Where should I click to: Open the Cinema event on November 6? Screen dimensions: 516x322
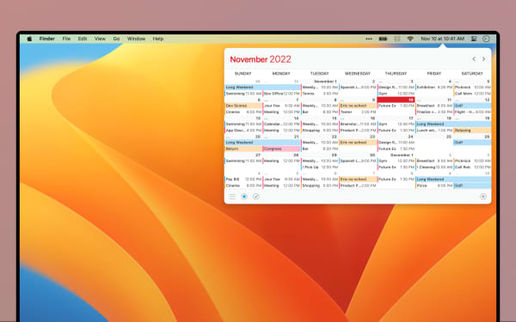[243, 112]
